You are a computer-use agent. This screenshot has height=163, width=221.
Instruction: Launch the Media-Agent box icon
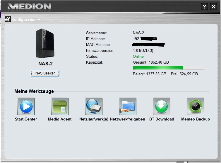click(60, 106)
